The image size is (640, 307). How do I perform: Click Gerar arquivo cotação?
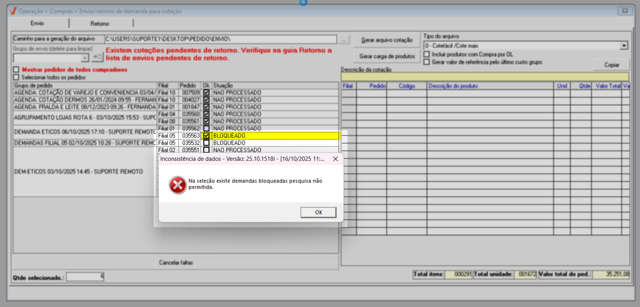387,40
